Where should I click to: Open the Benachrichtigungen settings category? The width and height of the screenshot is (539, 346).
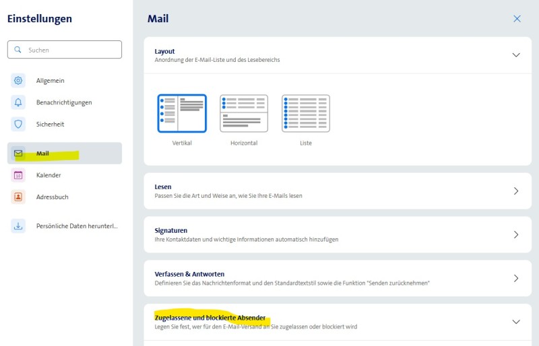tap(65, 102)
